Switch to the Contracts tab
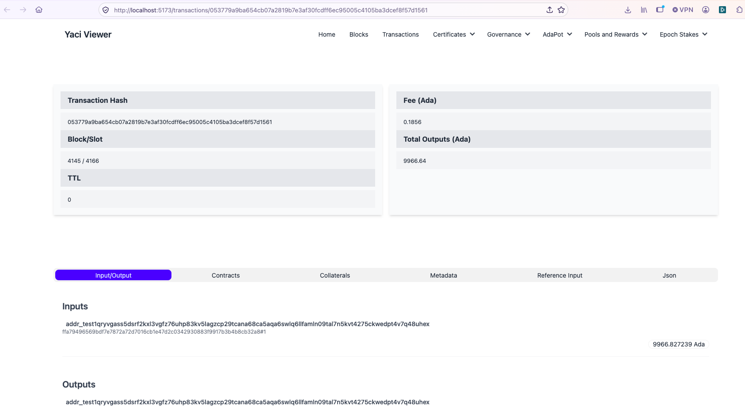 coord(225,275)
